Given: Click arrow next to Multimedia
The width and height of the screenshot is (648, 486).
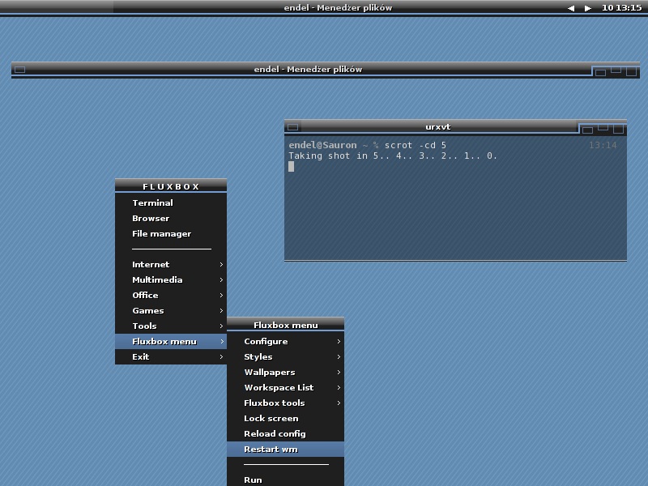Looking at the screenshot, I should coord(221,279).
